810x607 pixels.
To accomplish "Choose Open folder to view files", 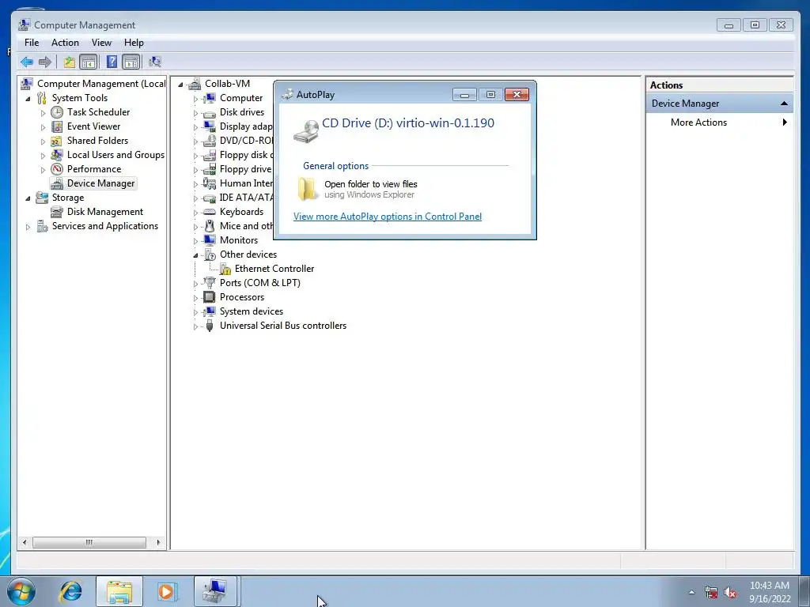I will tap(370, 189).
